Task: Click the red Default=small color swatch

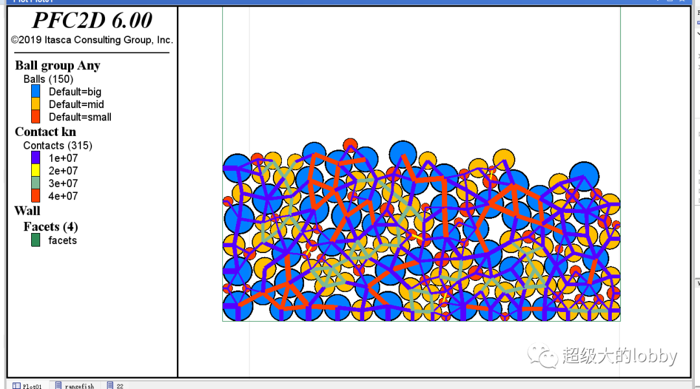Action: 36,117
